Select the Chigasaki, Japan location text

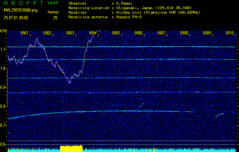pos(154,8)
